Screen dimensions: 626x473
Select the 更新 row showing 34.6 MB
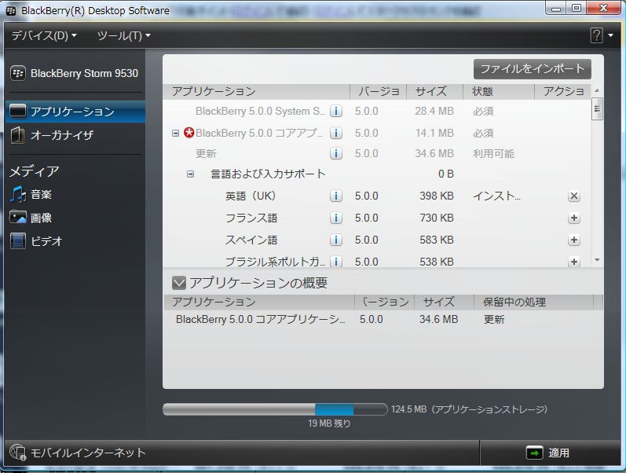coord(376,153)
